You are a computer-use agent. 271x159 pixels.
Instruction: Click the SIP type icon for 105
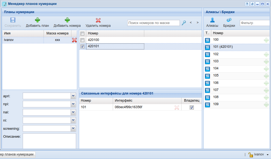(x=207, y=76)
